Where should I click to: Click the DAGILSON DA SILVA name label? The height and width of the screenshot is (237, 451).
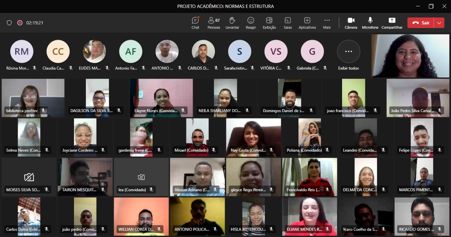pos(91,111)
